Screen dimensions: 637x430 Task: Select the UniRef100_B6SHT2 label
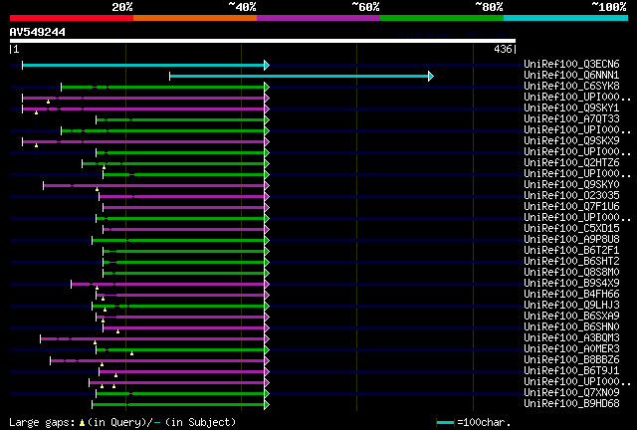click(571, 262)
